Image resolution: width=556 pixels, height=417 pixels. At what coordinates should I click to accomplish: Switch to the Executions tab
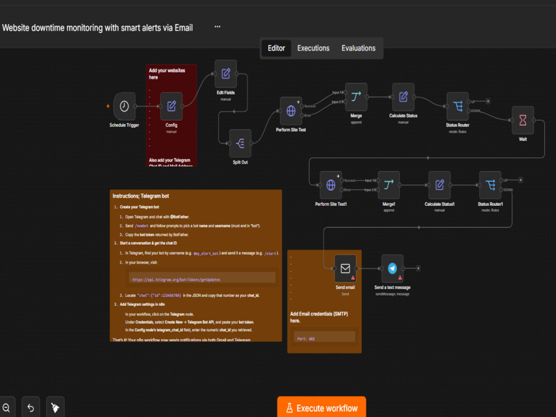click(x=313, y=48)
